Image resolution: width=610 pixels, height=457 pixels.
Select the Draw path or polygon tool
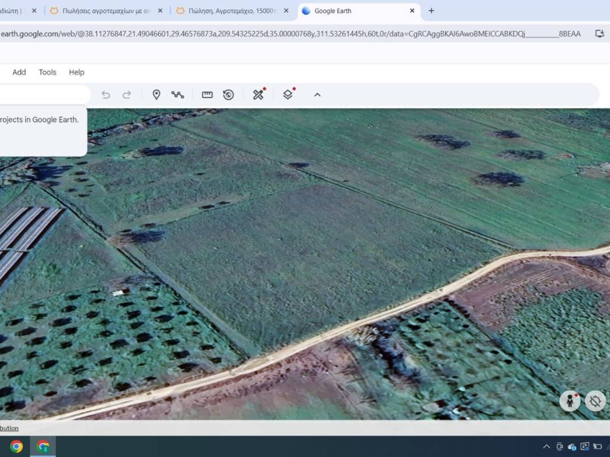point(178,95)
